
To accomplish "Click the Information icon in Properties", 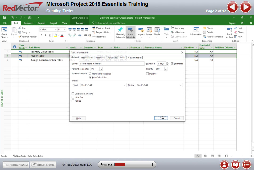I will pyautogui.click(x=196, y=30).
